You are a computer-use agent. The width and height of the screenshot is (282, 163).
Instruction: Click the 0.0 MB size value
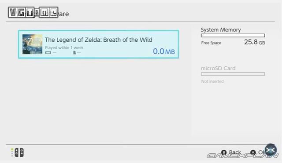click(x=164, y=51)
